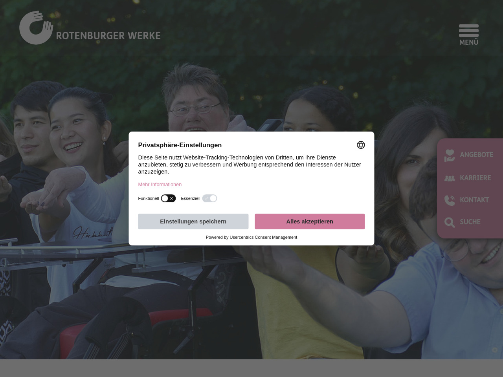503x377 pixels.
Task: Accept all with Alles akzeptieren
Action: point(310,221)
